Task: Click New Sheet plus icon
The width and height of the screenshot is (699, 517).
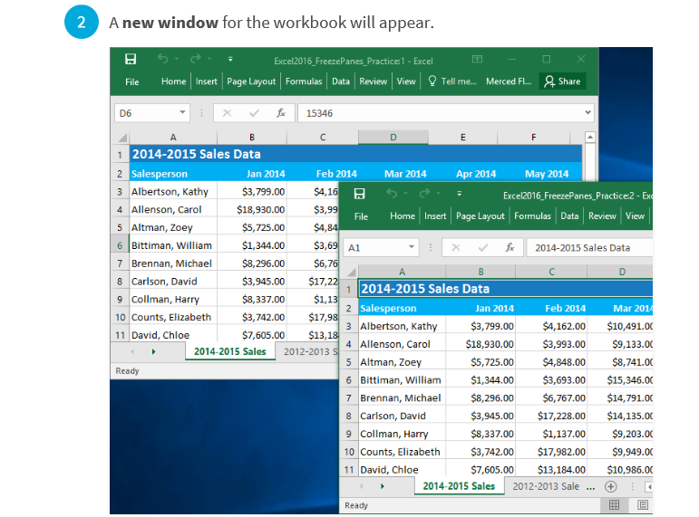Action: 611,487
